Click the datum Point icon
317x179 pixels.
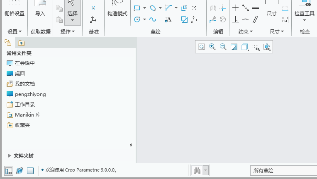pyautogui.click(x=93, y=8)
